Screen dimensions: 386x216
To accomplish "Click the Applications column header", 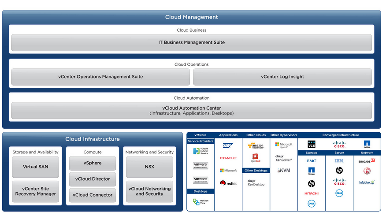I will click(228, 135).
